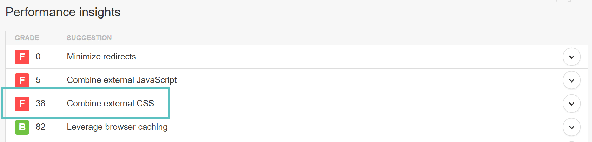
Task: Click the score value 82
Action: tap(40, 127)
